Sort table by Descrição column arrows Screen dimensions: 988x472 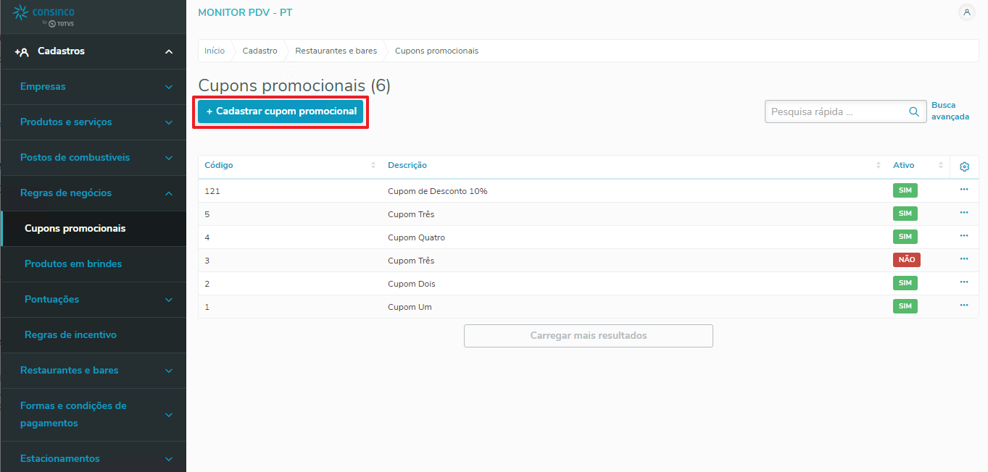879,166
